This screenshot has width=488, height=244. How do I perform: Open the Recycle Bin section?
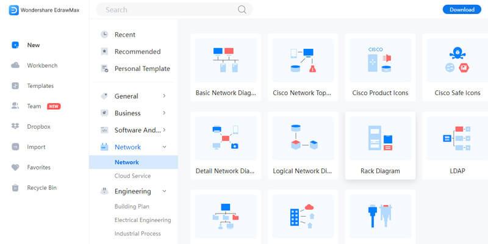coord(41,188)
